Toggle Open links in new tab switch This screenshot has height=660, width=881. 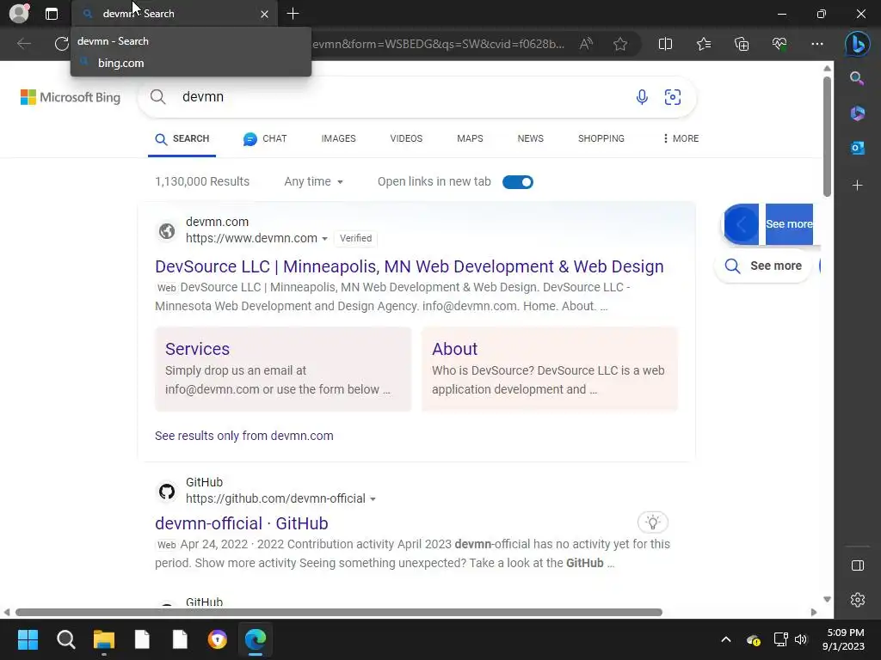(517, 182)
